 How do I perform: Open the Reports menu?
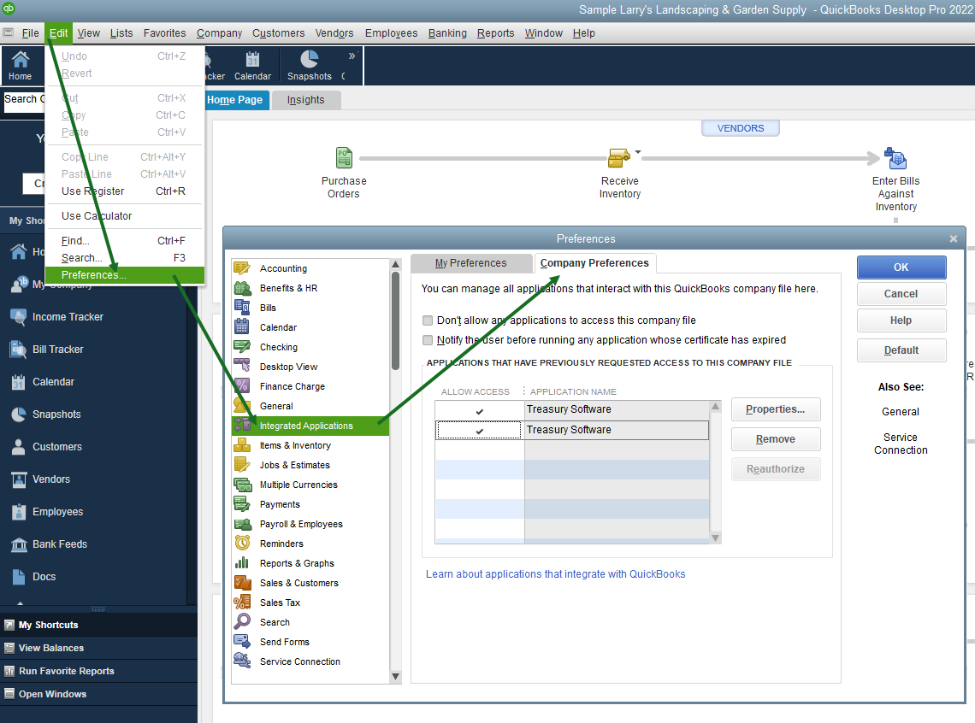pos(495,33)
